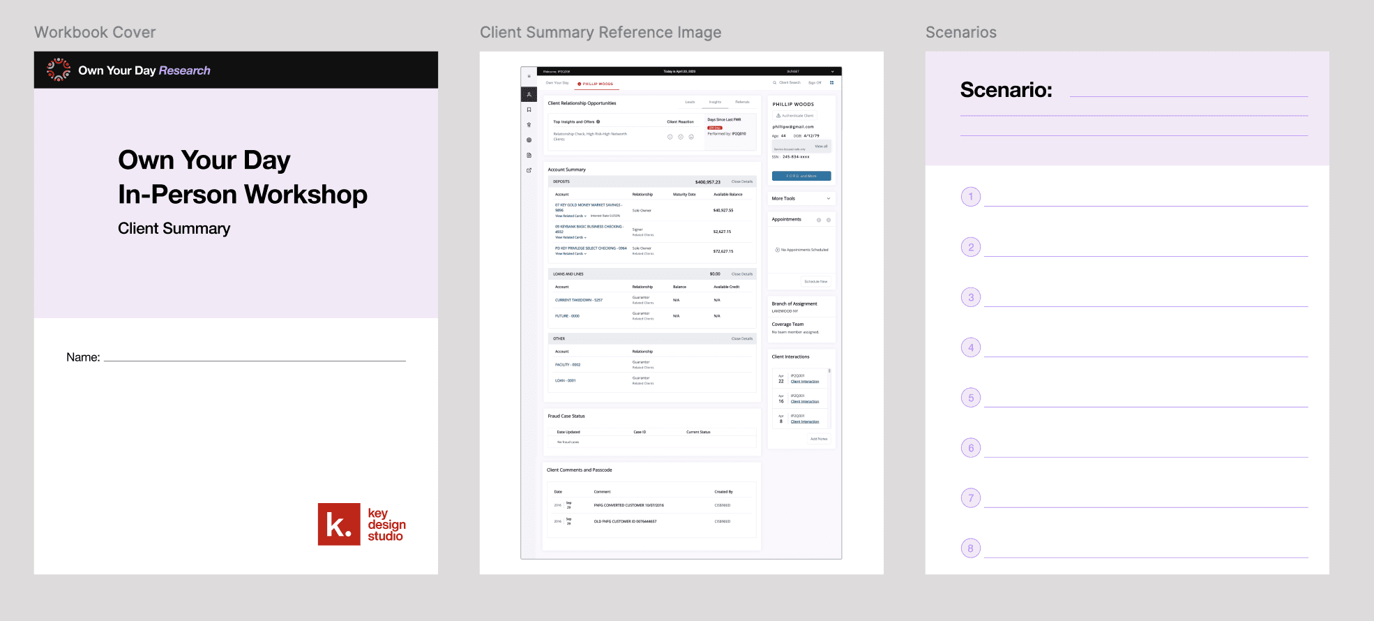Image resolution: width=1374 pixels, height=621 pixels.
Task: Click the info icon beside Top Insights and Offers
Action: tap(598, 121)
